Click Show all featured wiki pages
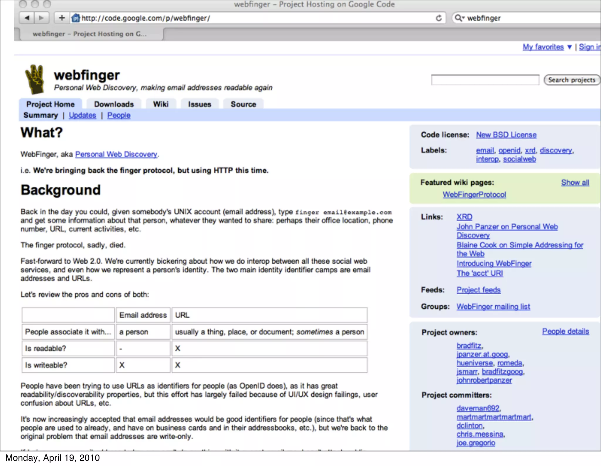 tap(575, 183)
